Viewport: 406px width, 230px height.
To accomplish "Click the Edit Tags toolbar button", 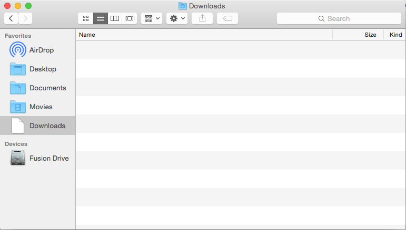I will point(227,18).
